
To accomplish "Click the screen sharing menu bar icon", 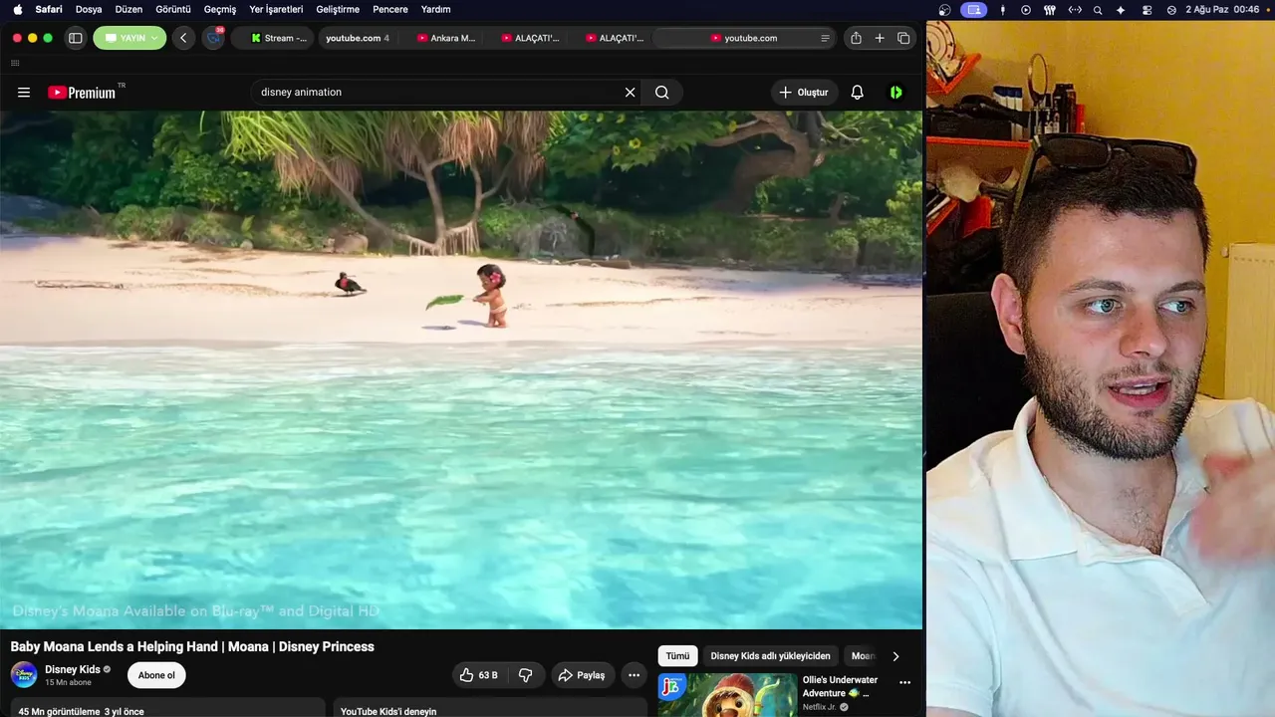I will coord(973,10).
